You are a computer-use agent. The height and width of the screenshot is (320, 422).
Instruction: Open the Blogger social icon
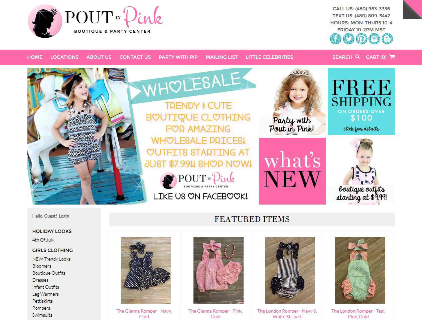(387, 39)
